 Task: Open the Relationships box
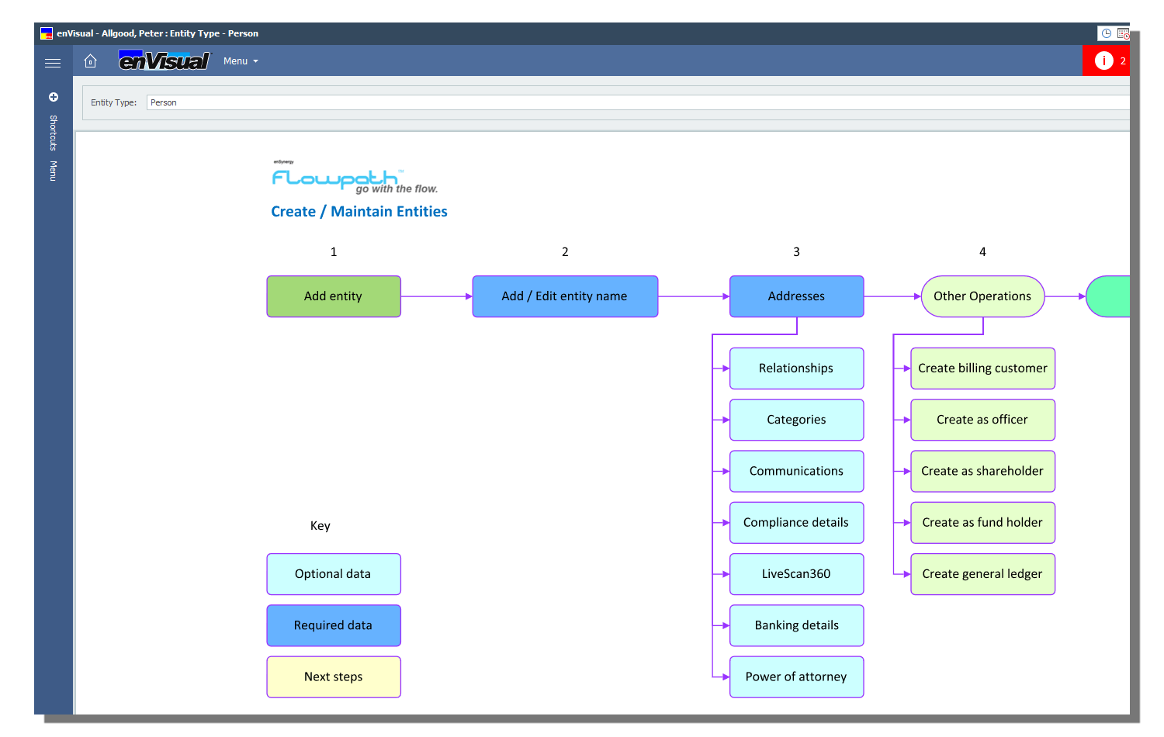pos(796,368)
